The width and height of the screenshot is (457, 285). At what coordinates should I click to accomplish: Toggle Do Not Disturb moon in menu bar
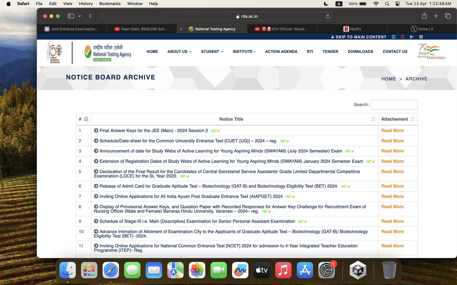(x=326, y=3)
